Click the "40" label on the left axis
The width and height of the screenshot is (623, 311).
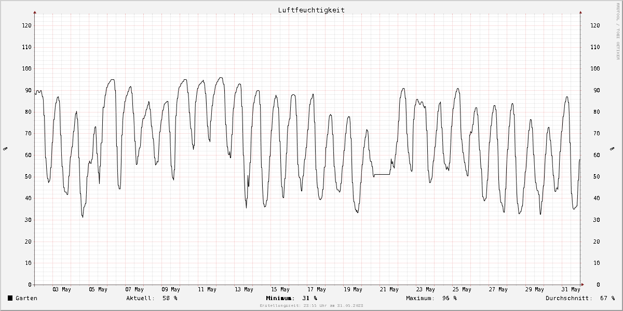point(28,198)
